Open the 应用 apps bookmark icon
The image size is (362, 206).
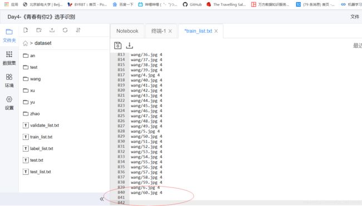pos(11,4)
